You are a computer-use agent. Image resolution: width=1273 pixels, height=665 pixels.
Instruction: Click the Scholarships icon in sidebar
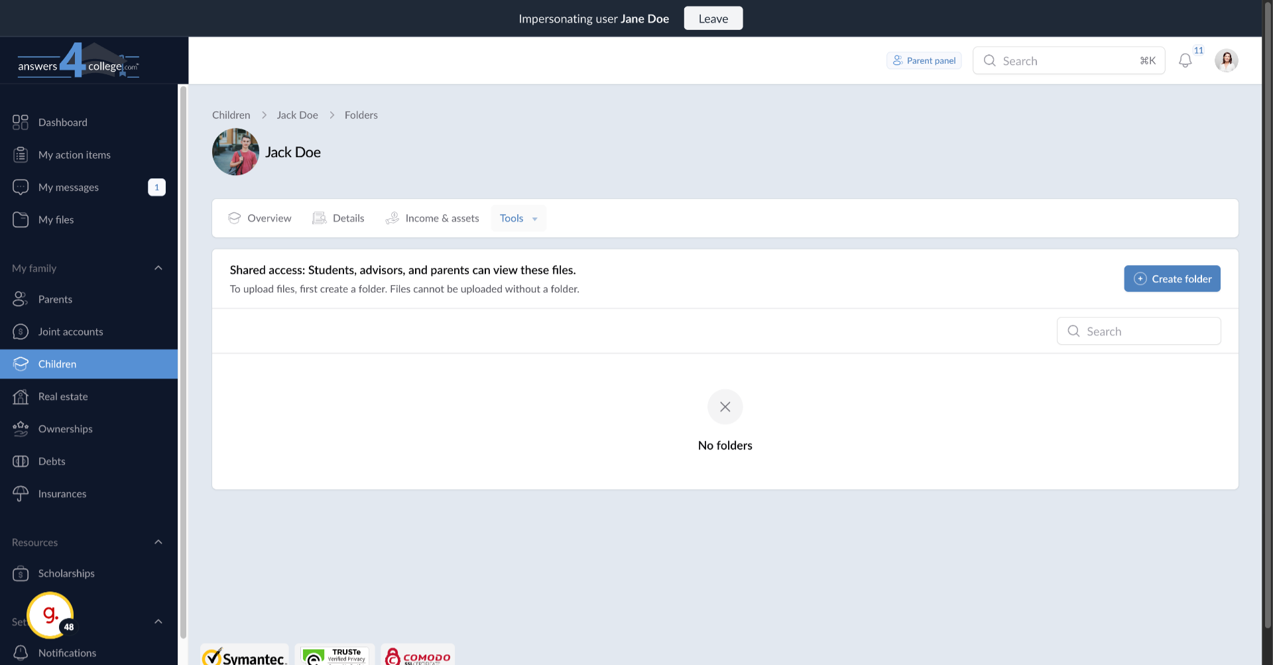(x=21, y=574)
